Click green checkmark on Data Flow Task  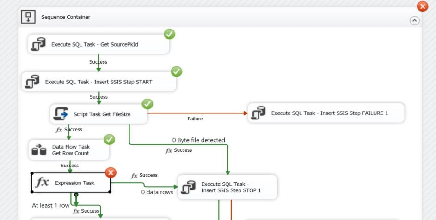pyautogui.click(x=110, y=139)
